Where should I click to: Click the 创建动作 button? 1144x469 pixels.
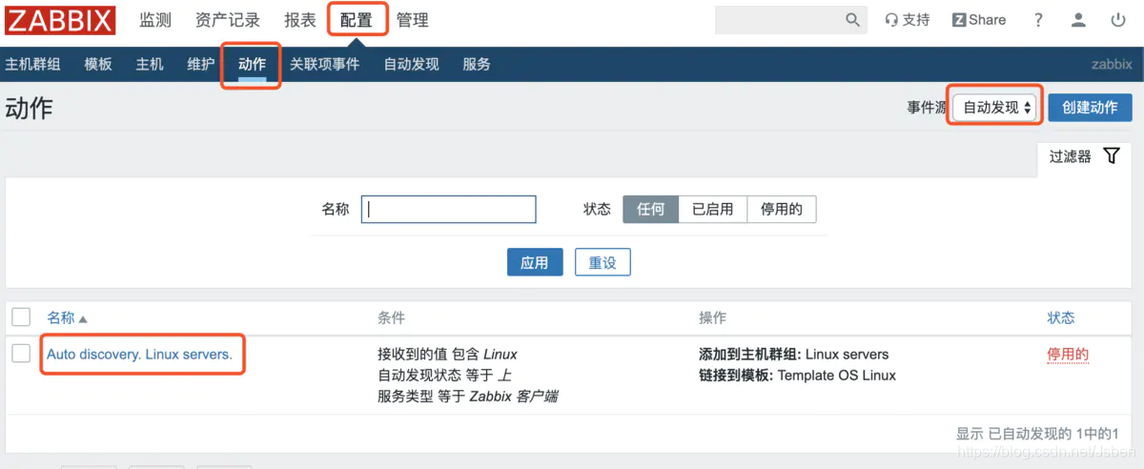tap(1090, 108)
